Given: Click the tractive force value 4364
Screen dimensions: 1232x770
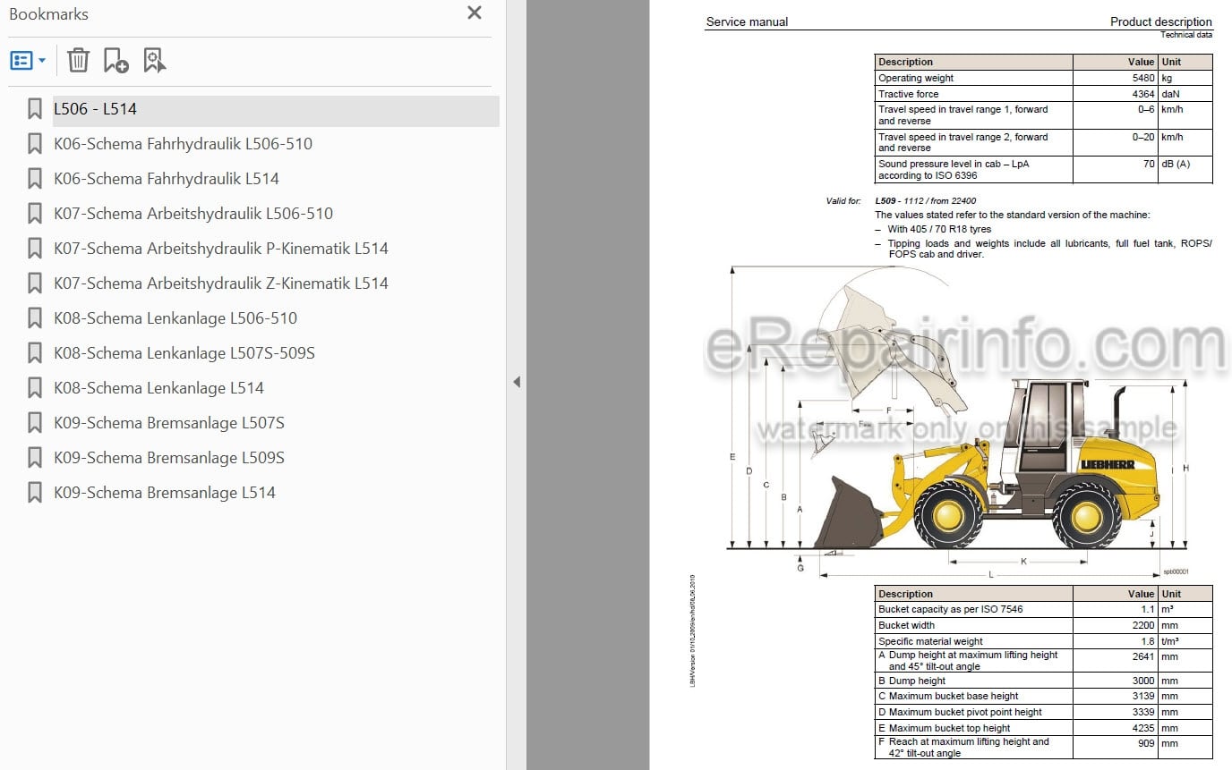Looking at the screenshot, I should (1143, 94).
